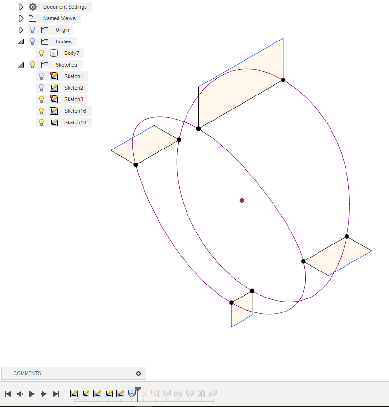Select the fourth sketch feature in the timeline
The height and width of the screenshot is (407, 389).
pyautogui.click(x=109, y=393)
